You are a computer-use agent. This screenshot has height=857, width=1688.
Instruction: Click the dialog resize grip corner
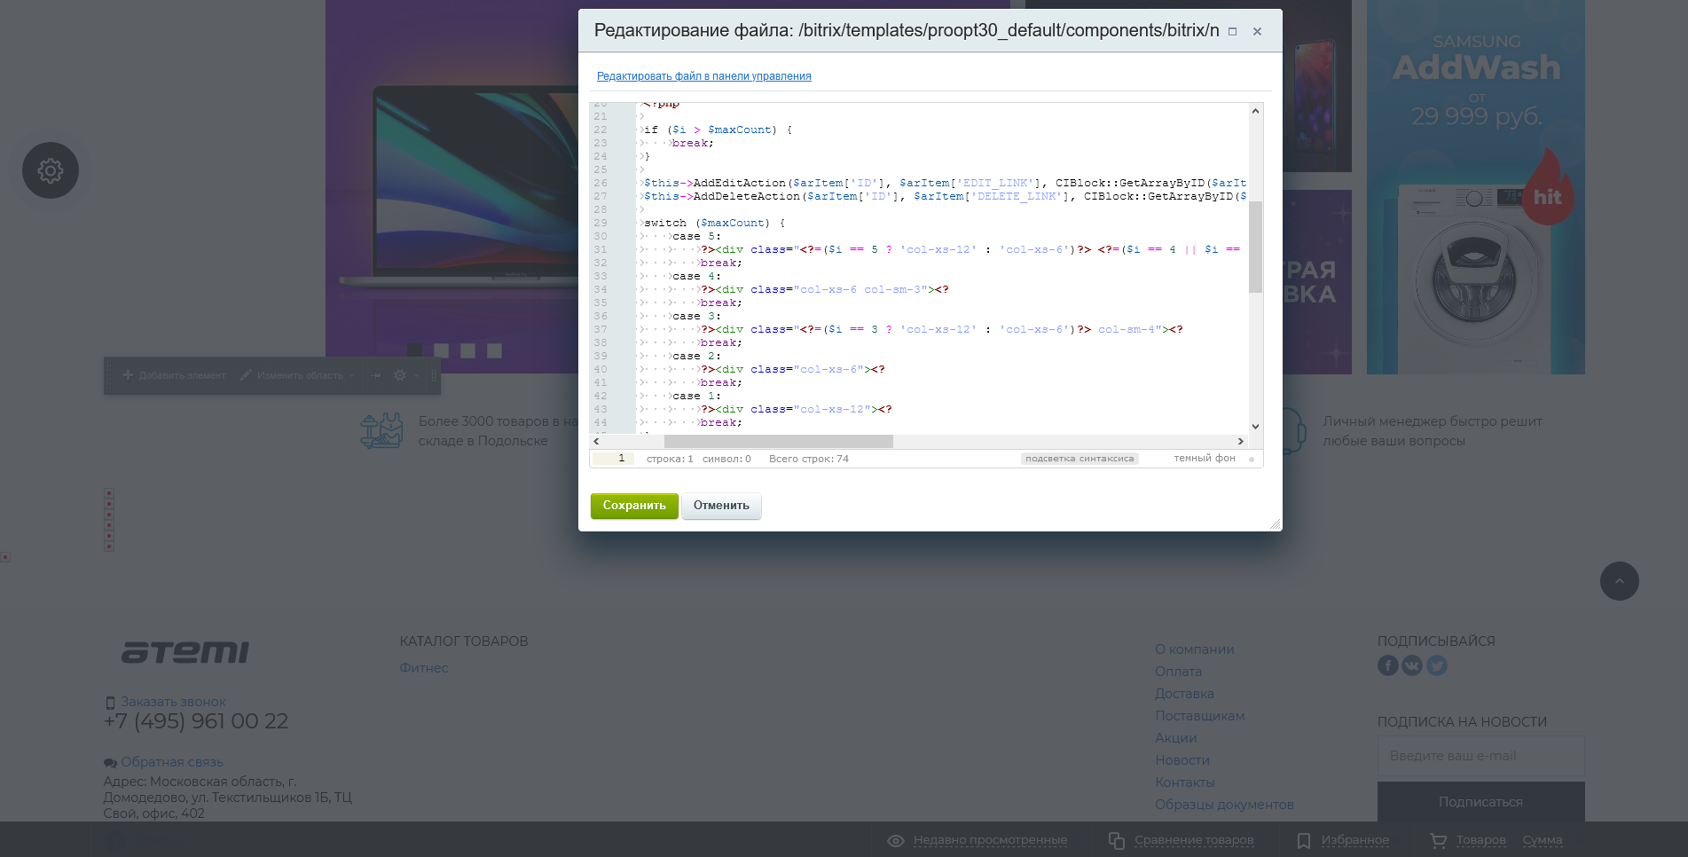(1276, 524)
